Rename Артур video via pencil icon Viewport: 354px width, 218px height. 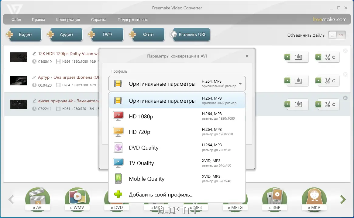coord(34,77)
